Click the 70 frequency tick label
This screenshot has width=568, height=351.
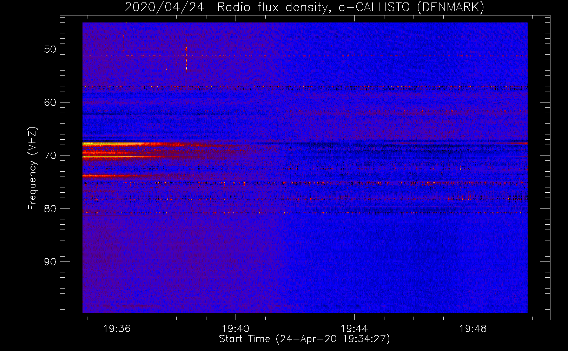50,155
